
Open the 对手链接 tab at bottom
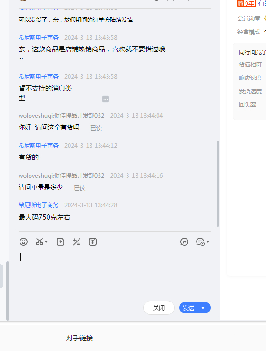(x=79, y=338)
